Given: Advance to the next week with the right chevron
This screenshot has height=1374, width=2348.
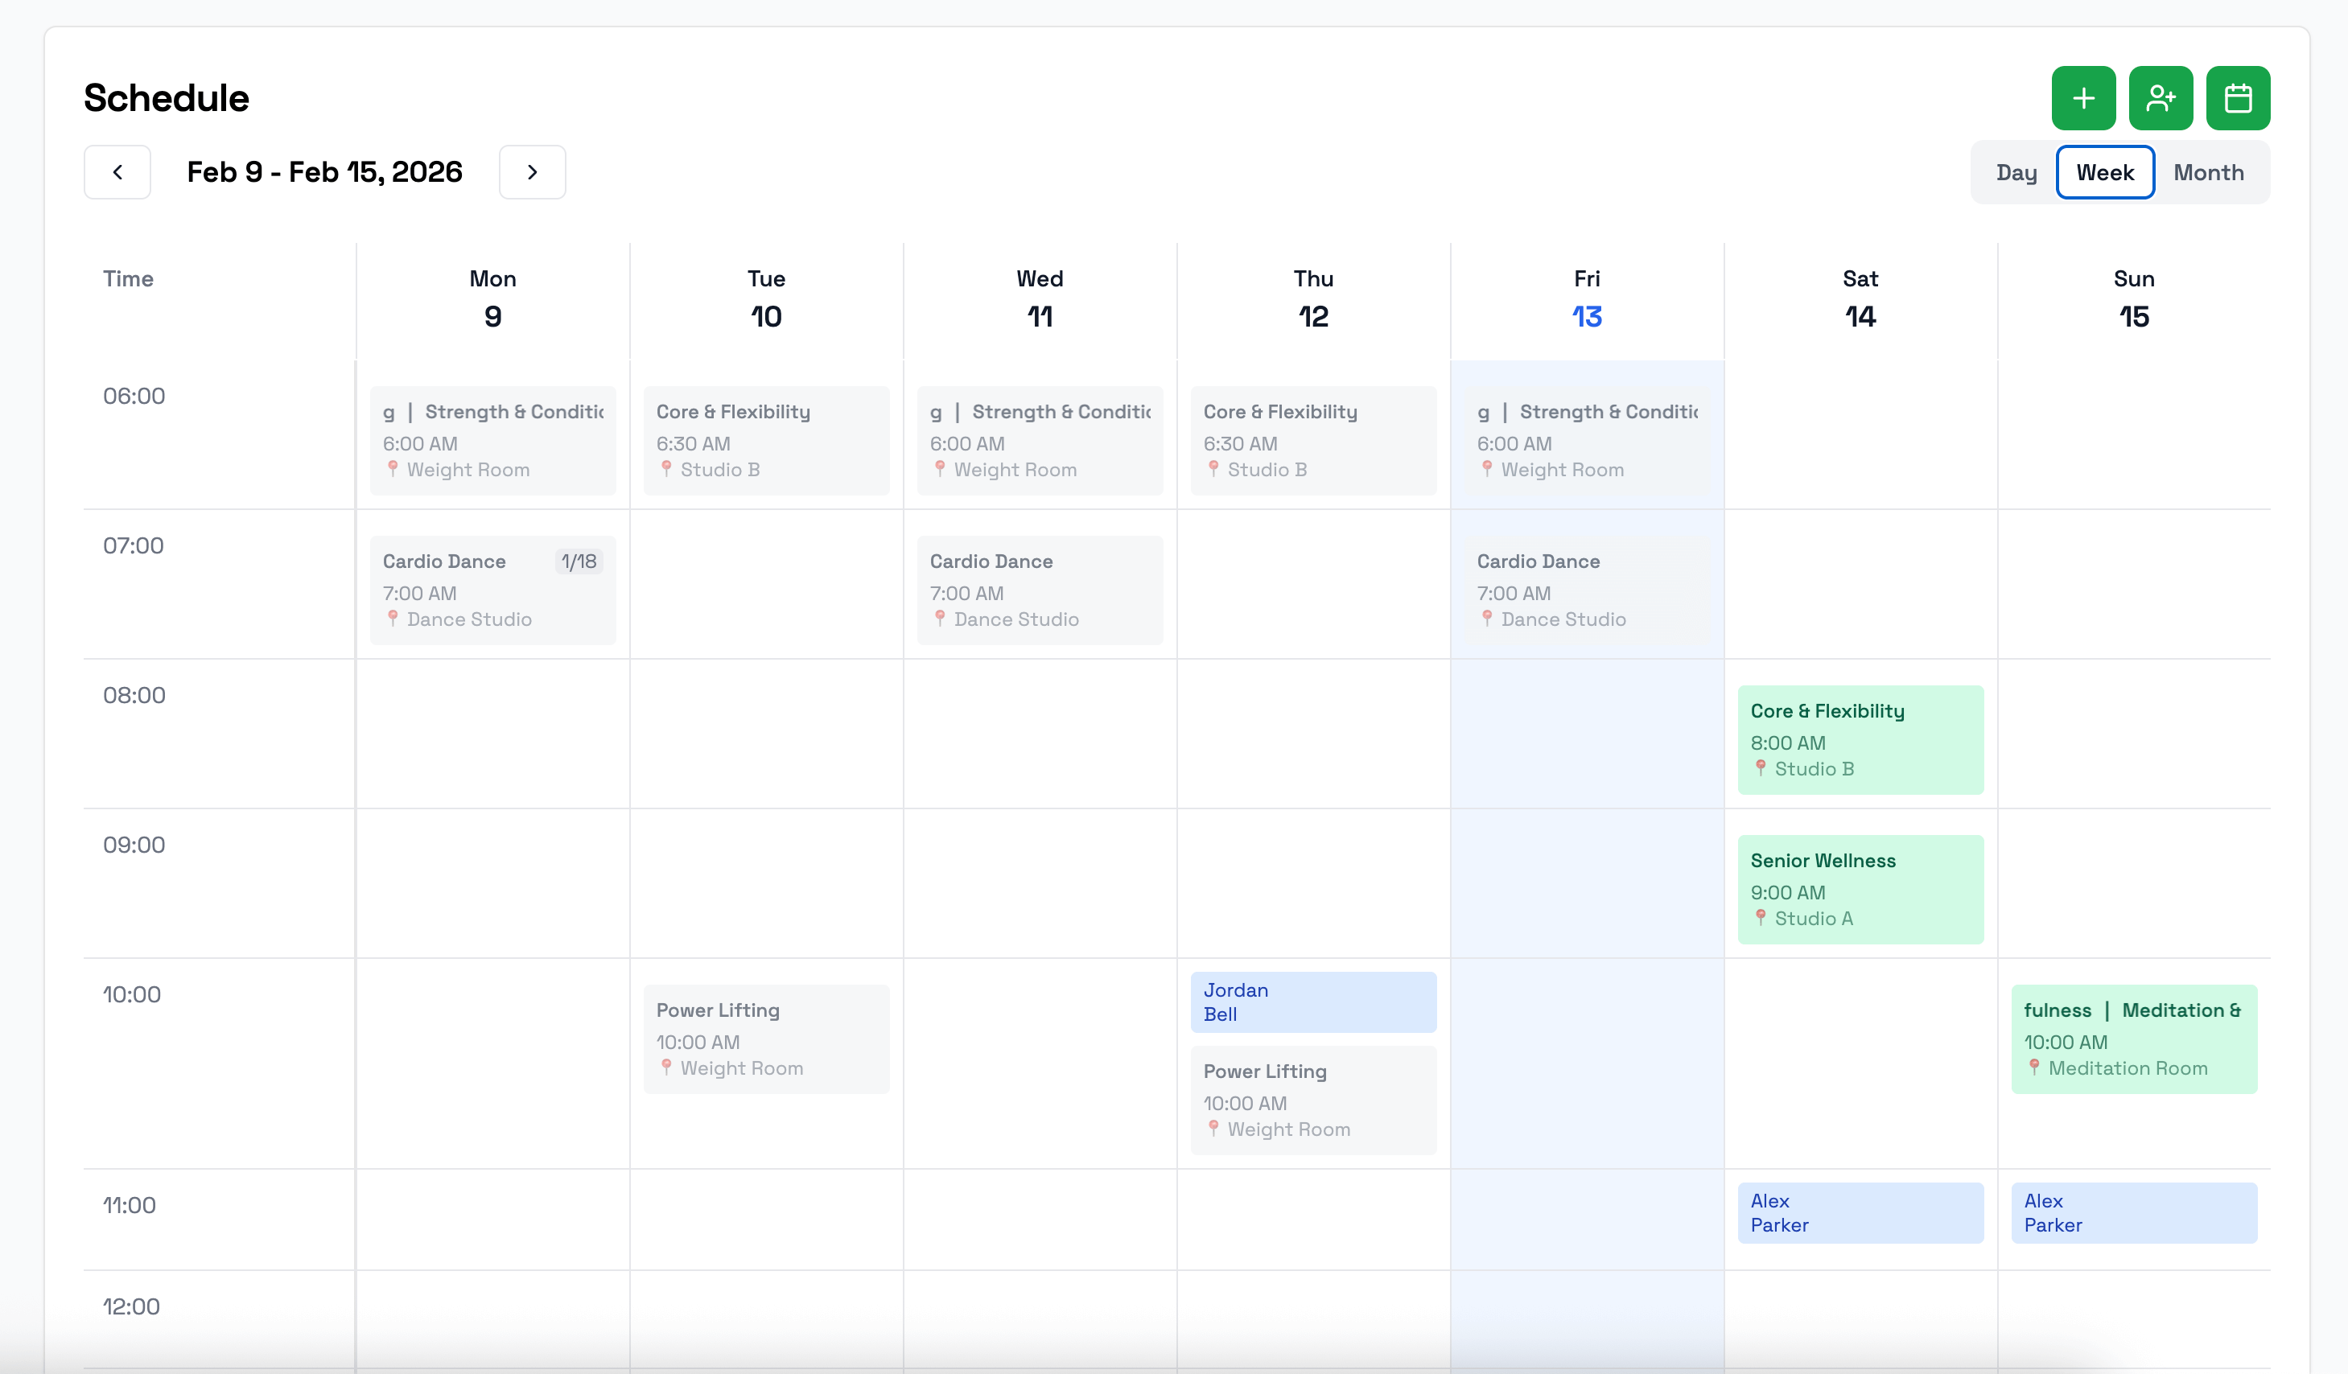Looking at the screenshot, I should point(532,171).
